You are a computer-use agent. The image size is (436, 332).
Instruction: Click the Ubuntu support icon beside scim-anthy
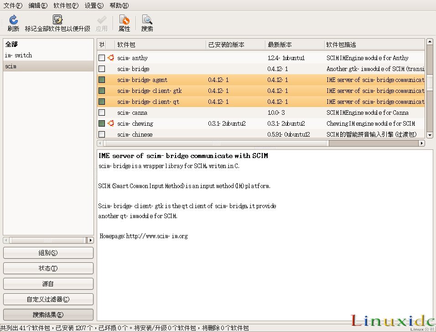110,58
